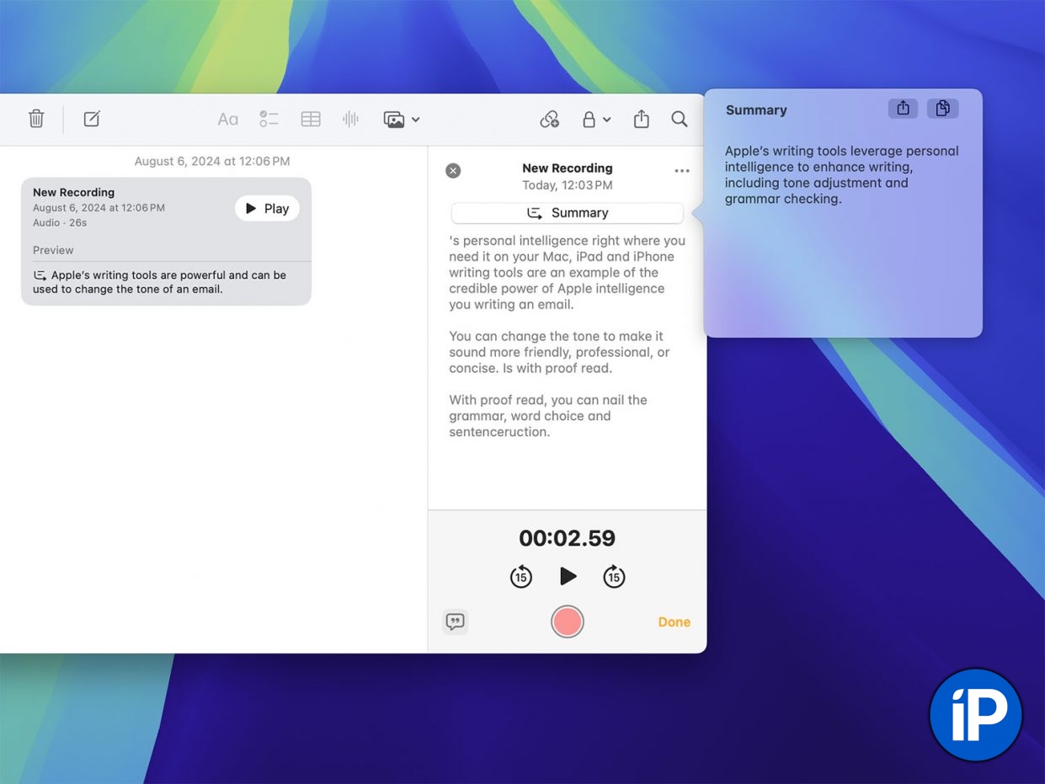Click the Summary button above the transcript
1045x784 pixels.
(x=568, y=213)
